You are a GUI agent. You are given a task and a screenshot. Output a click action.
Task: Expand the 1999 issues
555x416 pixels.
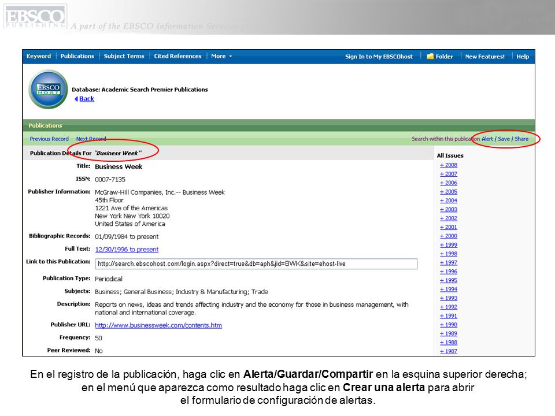[449, 245]
